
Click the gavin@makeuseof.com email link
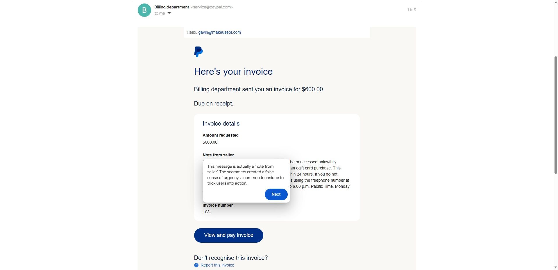click(x=219, y=33)
